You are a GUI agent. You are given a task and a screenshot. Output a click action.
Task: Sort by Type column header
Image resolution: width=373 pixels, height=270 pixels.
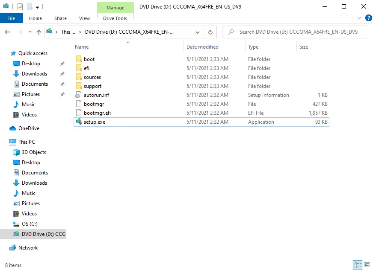[x=253, y=47]
